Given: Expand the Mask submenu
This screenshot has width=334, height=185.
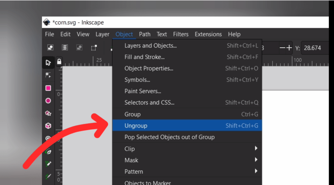Looking at the screenshot, I should tap(187, 160).
